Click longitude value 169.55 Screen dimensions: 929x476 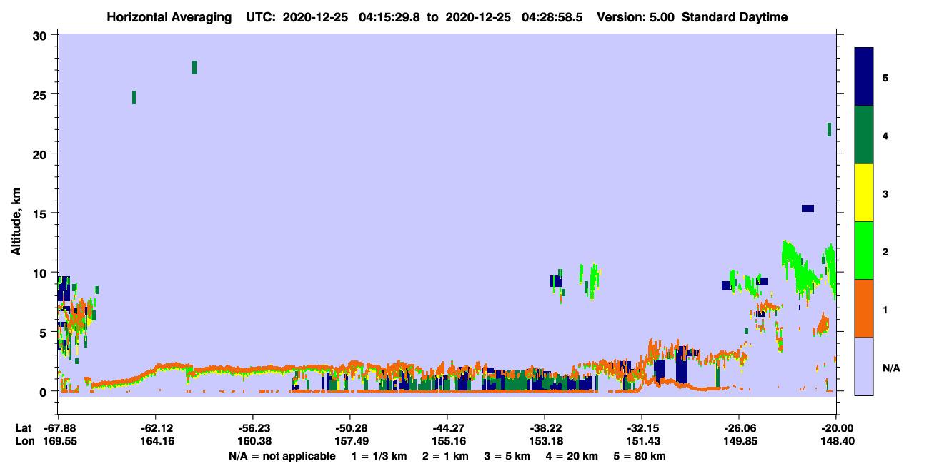click(x=61, y=441)
